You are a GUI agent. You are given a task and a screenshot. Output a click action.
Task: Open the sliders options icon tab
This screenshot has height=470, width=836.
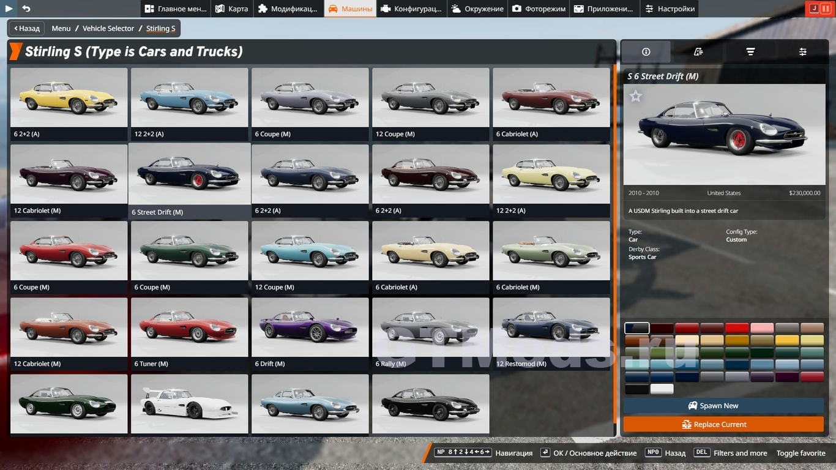tap(802, 52)
